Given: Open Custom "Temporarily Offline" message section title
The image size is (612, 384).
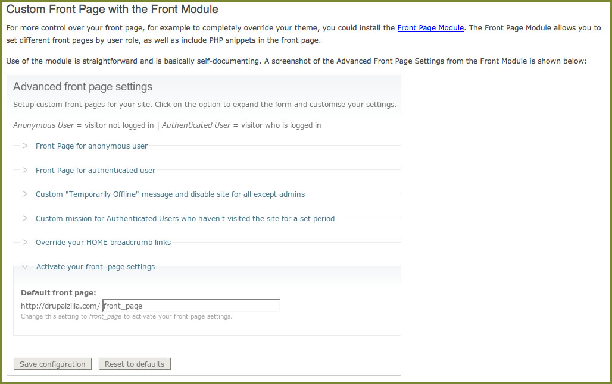Looking at the screenshot, I should [170, 194].
